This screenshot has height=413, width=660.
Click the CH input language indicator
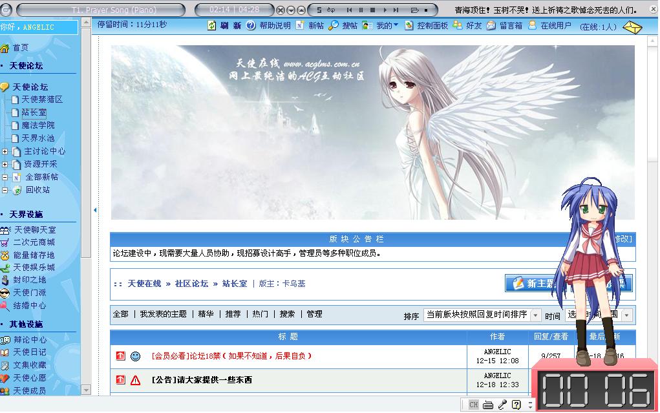[x=474, y=405]
